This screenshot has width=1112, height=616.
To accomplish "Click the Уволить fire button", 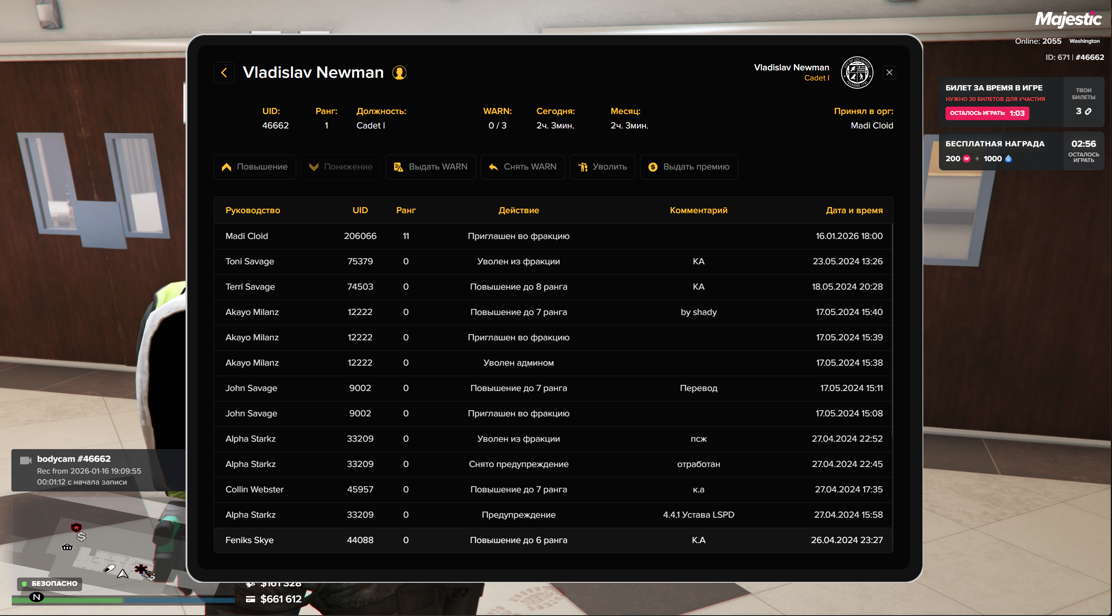I will (602, 167).
